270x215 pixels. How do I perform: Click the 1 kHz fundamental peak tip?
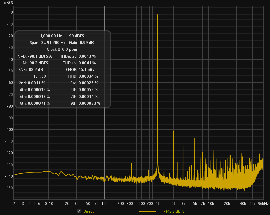click(x=158, y=15)
